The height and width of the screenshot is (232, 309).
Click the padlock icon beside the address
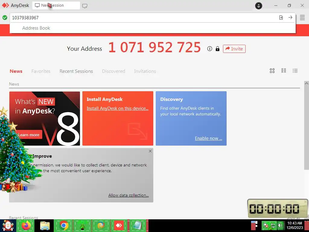tap(218, 49)
